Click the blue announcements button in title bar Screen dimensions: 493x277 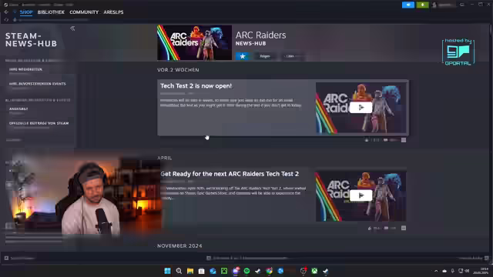click(x=408, y=5)
